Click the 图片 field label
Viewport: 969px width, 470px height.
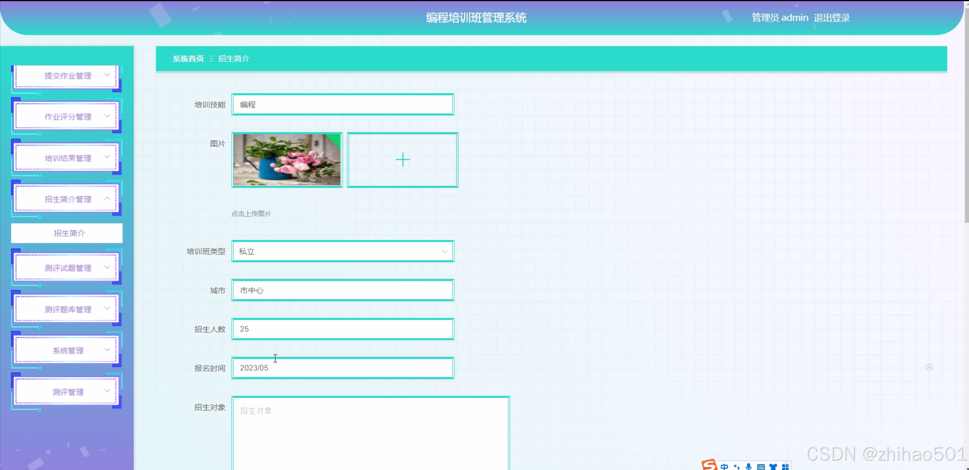[x=218, y=144]
